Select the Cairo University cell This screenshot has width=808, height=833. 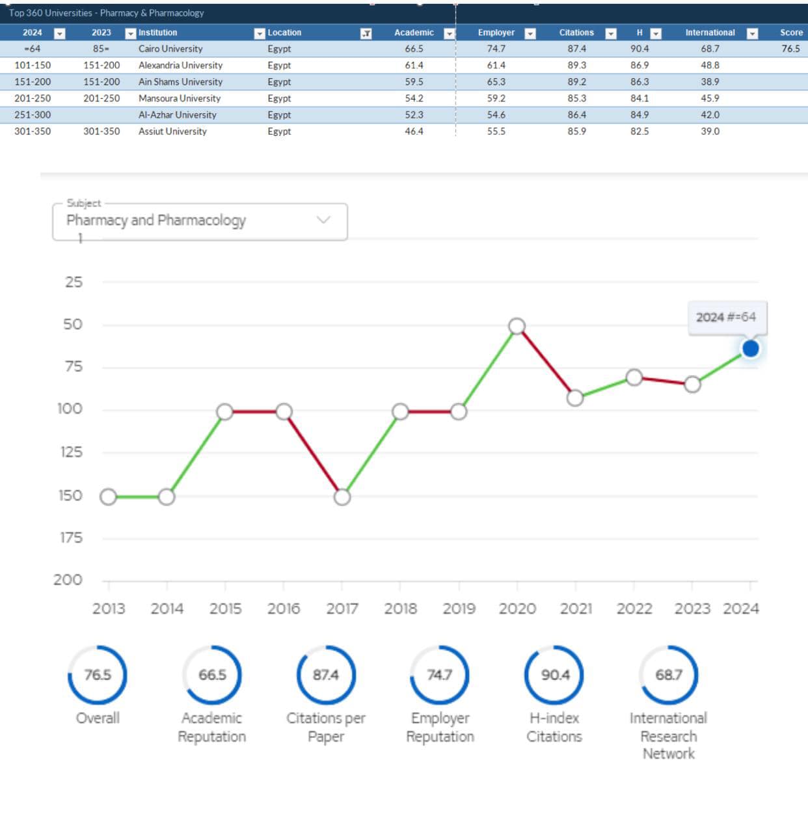point(170,49)
